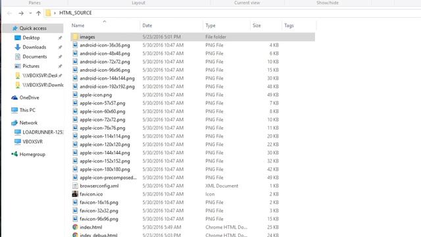Click the pin icon next to Documents
The image size is (421, 237).
click(x=60, y=57)
